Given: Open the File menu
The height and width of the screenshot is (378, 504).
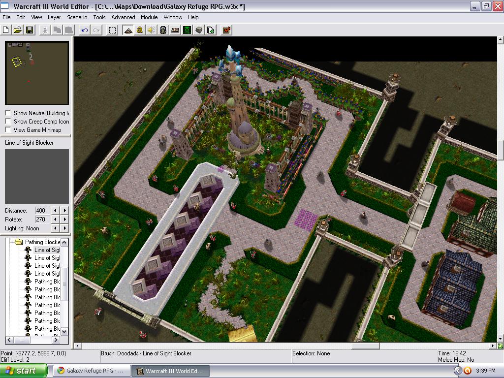Looking at the screenshot, I should pos(6,17).
